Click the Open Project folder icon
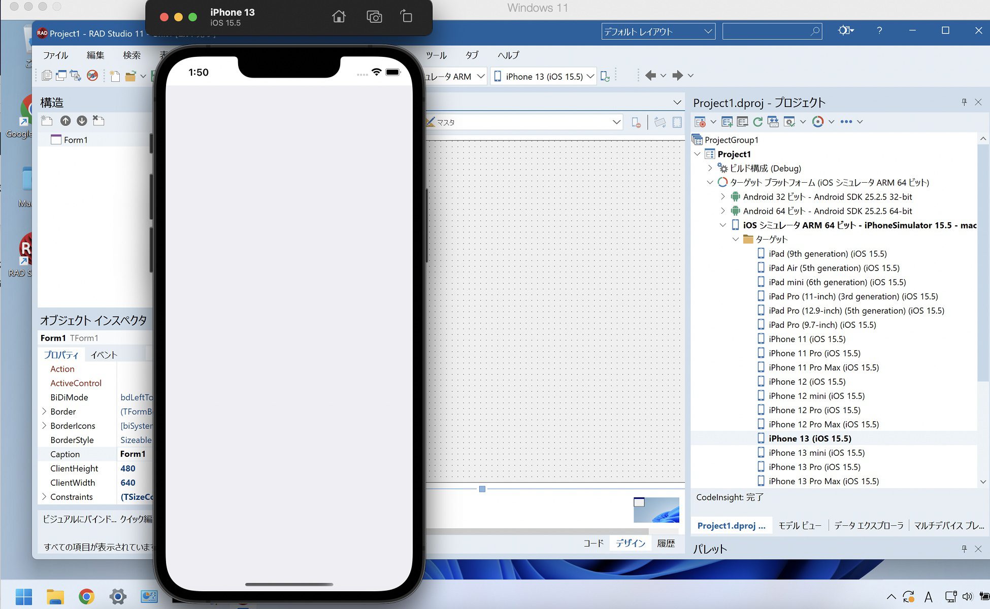The width and height of the screenshot is (990, 609). [130, 76]
